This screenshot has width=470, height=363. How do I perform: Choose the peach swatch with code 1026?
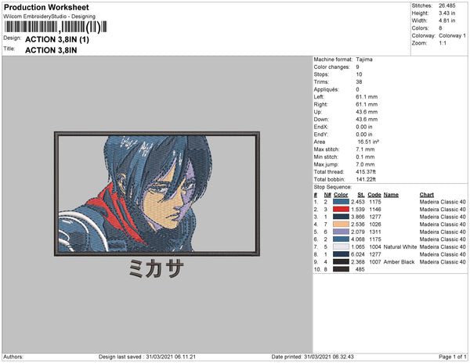(x=341, y=225)
